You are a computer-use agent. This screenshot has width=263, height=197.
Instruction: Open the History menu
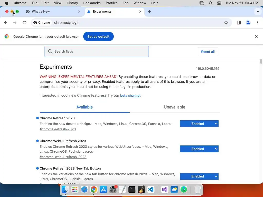click(x=72, y=3)
